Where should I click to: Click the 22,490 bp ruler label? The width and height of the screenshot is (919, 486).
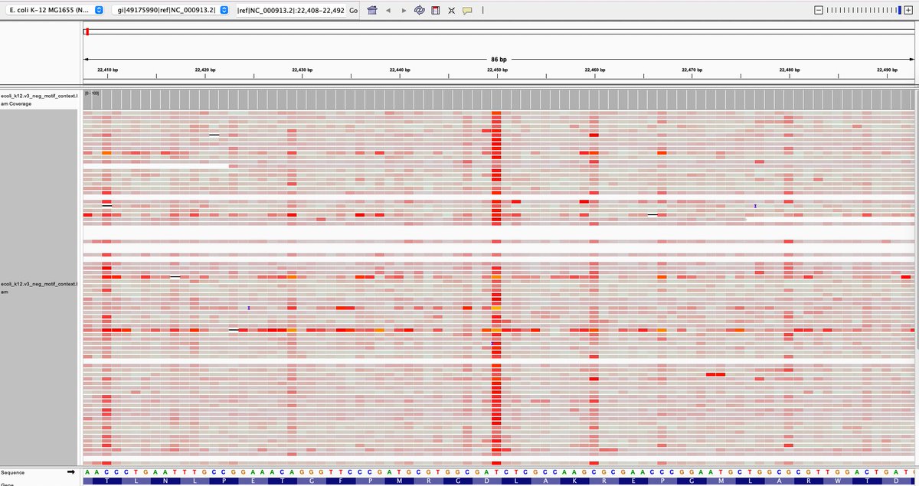(887, 70)
